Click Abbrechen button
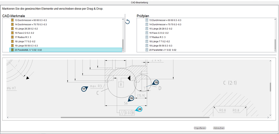 pyautogui.click(x=219, y=128)
